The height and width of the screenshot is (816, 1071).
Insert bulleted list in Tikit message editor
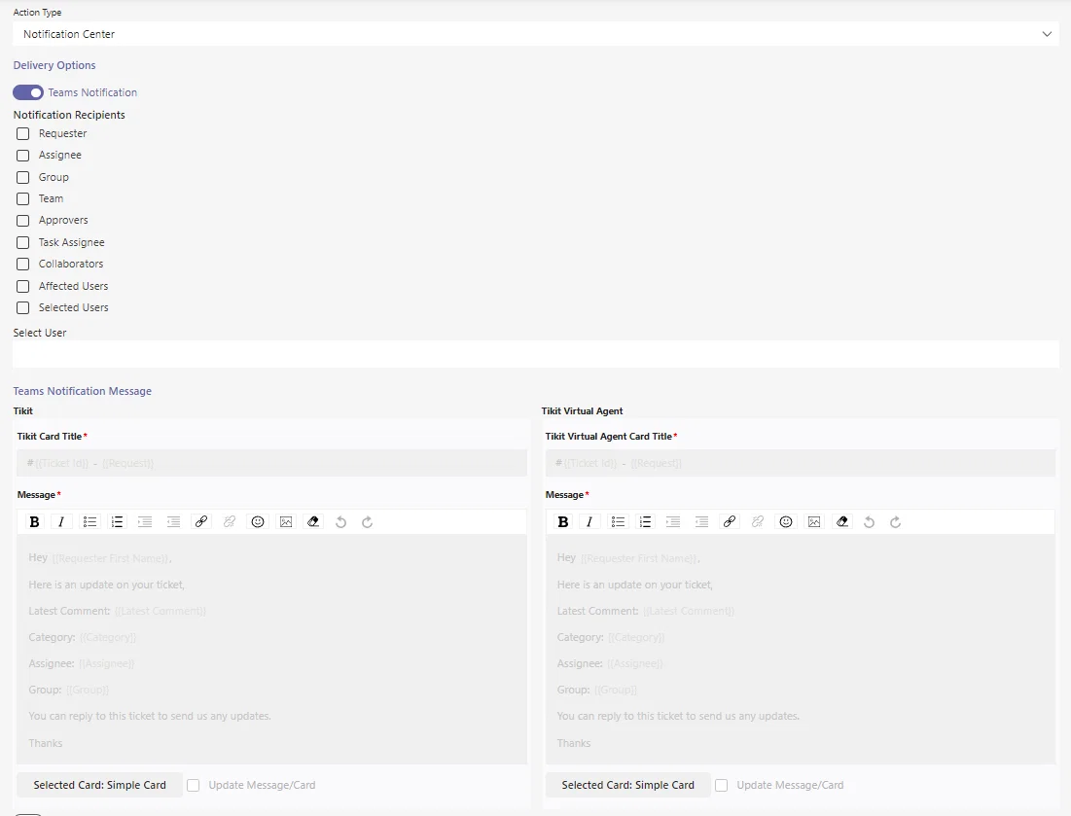pyautogui.click(x=89, y=521)
